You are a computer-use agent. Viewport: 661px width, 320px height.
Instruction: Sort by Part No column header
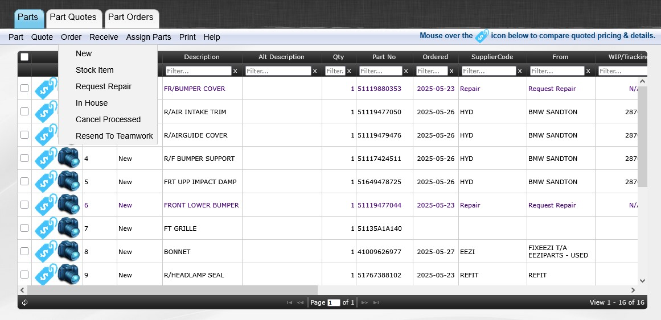coord(384,57)
